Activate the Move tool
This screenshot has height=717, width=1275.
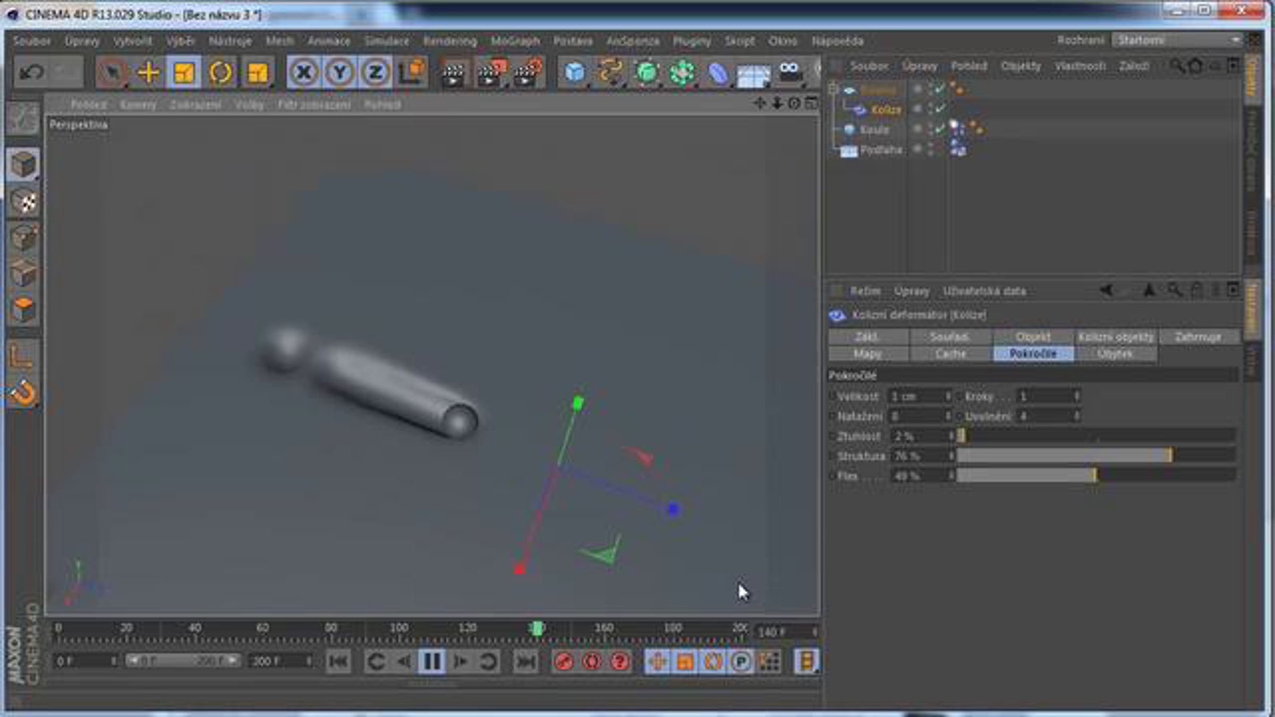(x=149, y=72)
